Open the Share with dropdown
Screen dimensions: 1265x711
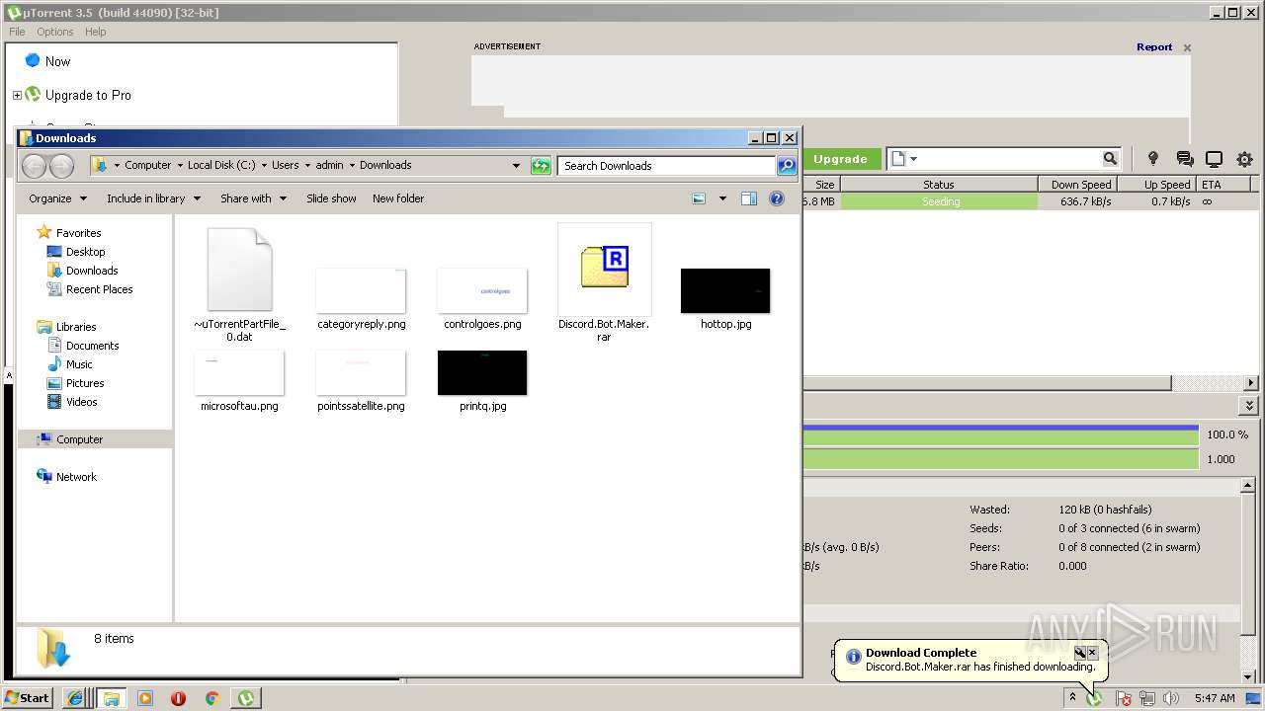click(x=253, y=198)
